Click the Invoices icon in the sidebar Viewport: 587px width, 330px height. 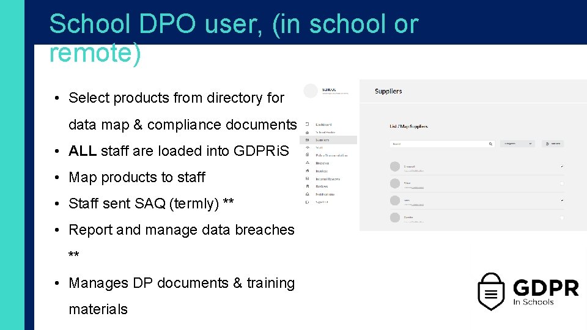[x=307, y=170]
